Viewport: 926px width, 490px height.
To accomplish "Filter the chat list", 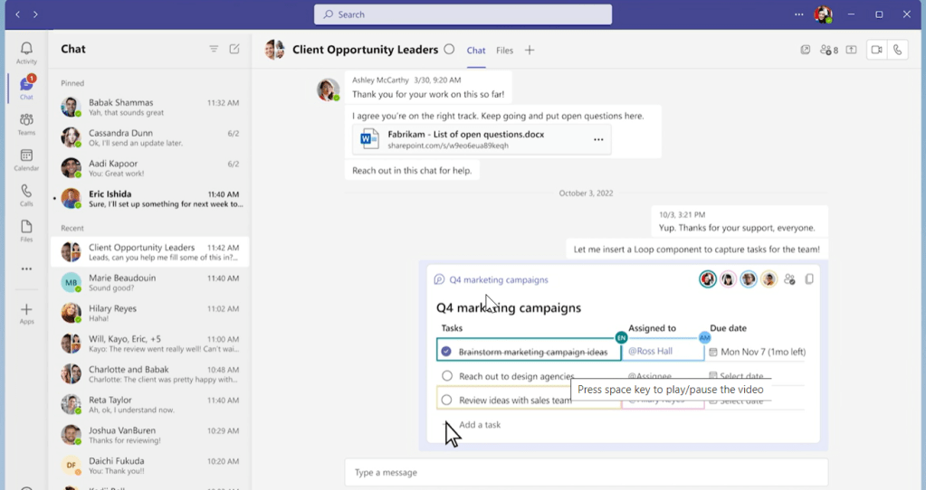I will click(x=214, y=49).
